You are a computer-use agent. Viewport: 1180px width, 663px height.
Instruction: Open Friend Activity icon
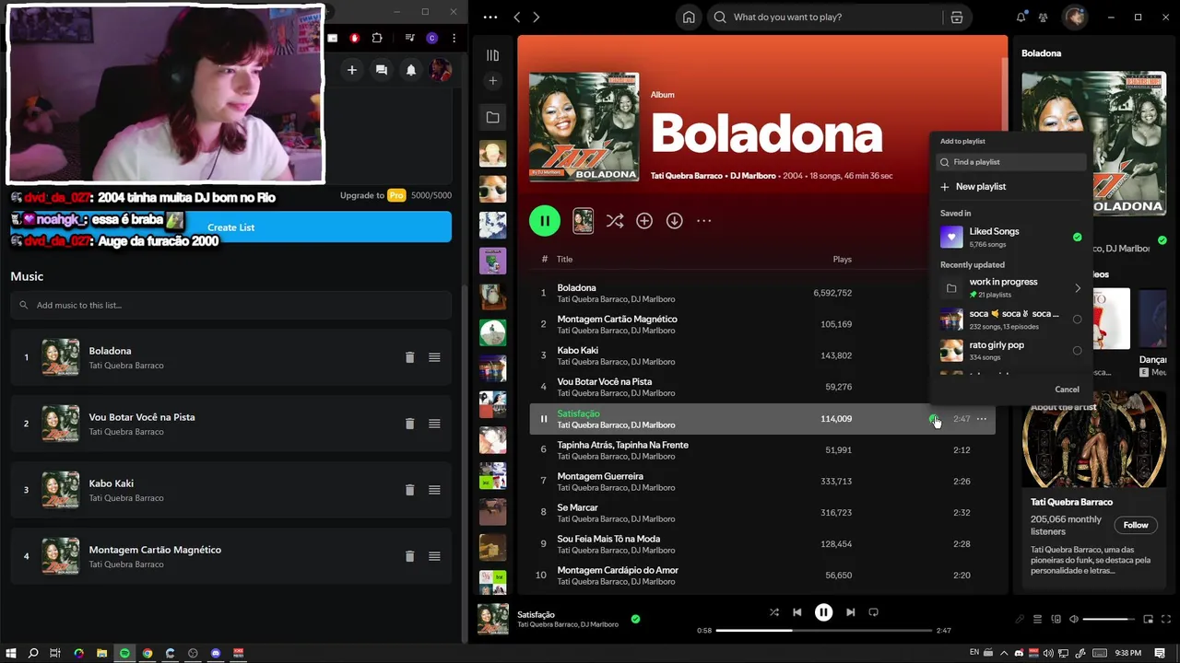tap(1043, 17)
